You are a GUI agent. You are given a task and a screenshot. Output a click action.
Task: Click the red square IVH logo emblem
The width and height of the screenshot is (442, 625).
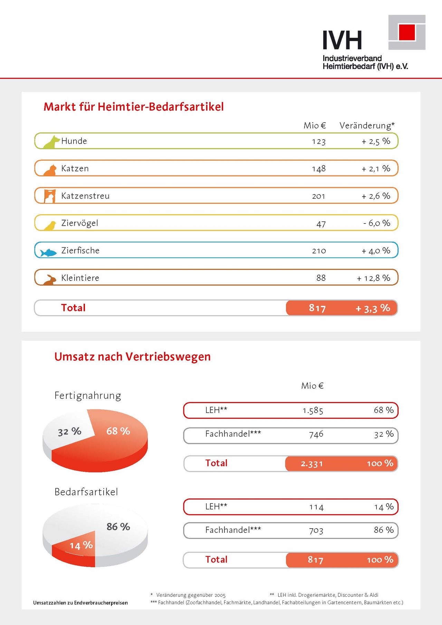click(x=407, y=32)
